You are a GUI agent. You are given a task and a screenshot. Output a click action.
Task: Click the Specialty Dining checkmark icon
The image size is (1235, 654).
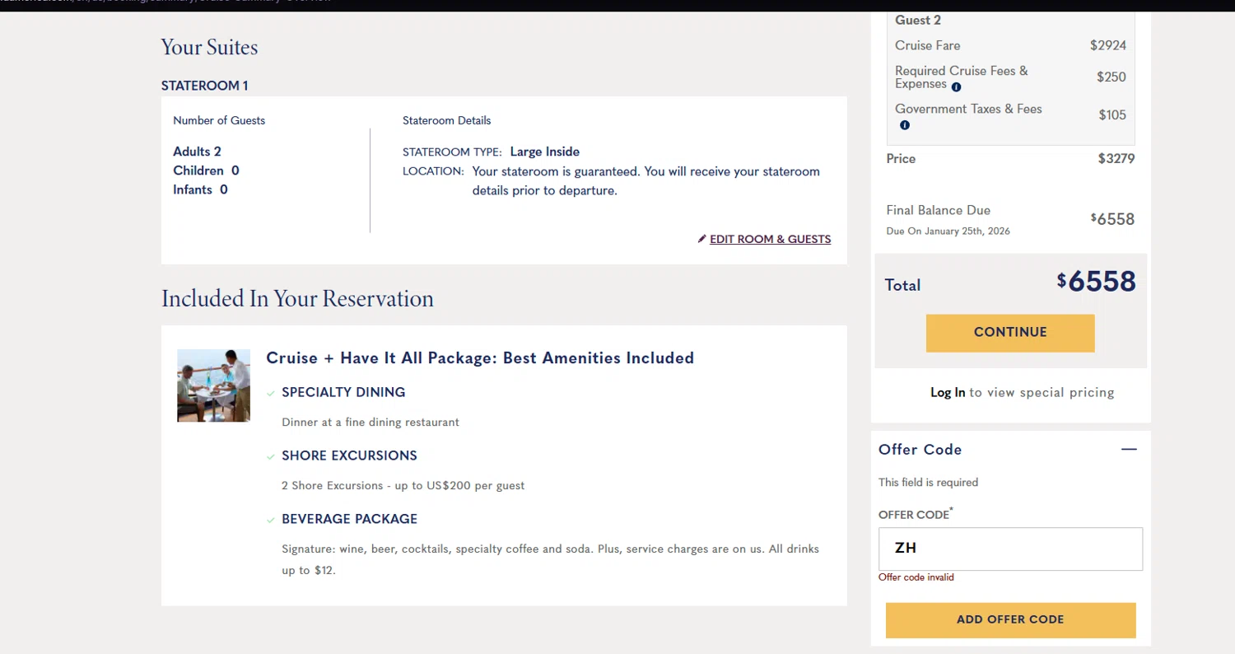271,394
